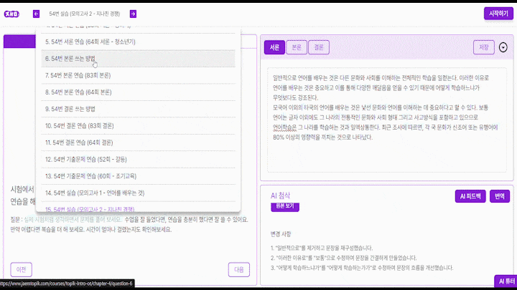
Task: Go to next lesson with right arrow
Action: tap(133, 14)
